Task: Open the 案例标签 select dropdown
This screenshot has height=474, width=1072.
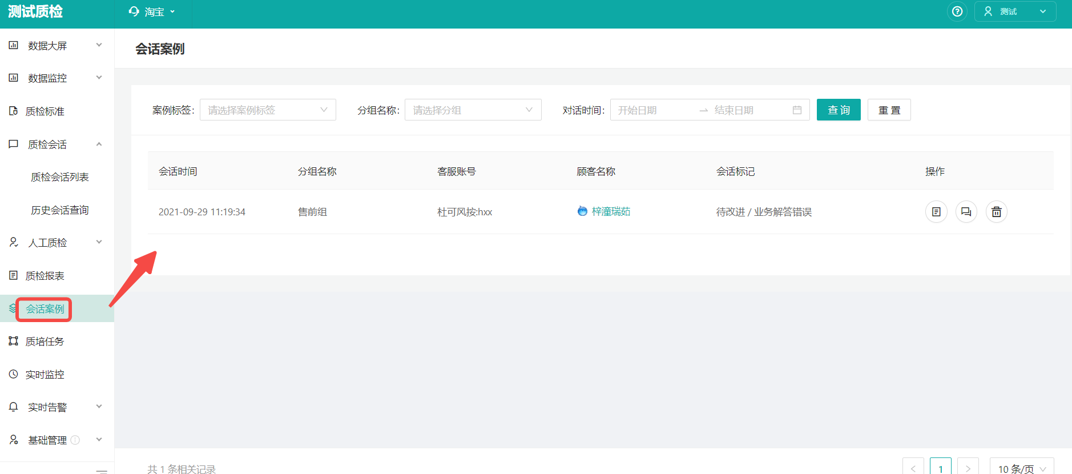Action: (x=268, y=110)
